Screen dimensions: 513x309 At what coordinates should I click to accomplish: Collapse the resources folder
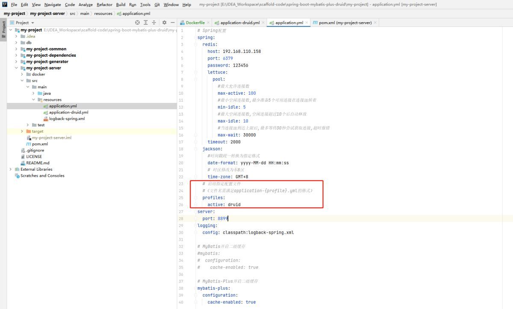pyautogui.click(x=33, y=100)
